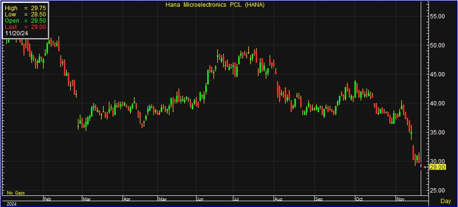Click the yellow 29.00 last price marker
Screen dimensions: 458x207
pos(438,167)
